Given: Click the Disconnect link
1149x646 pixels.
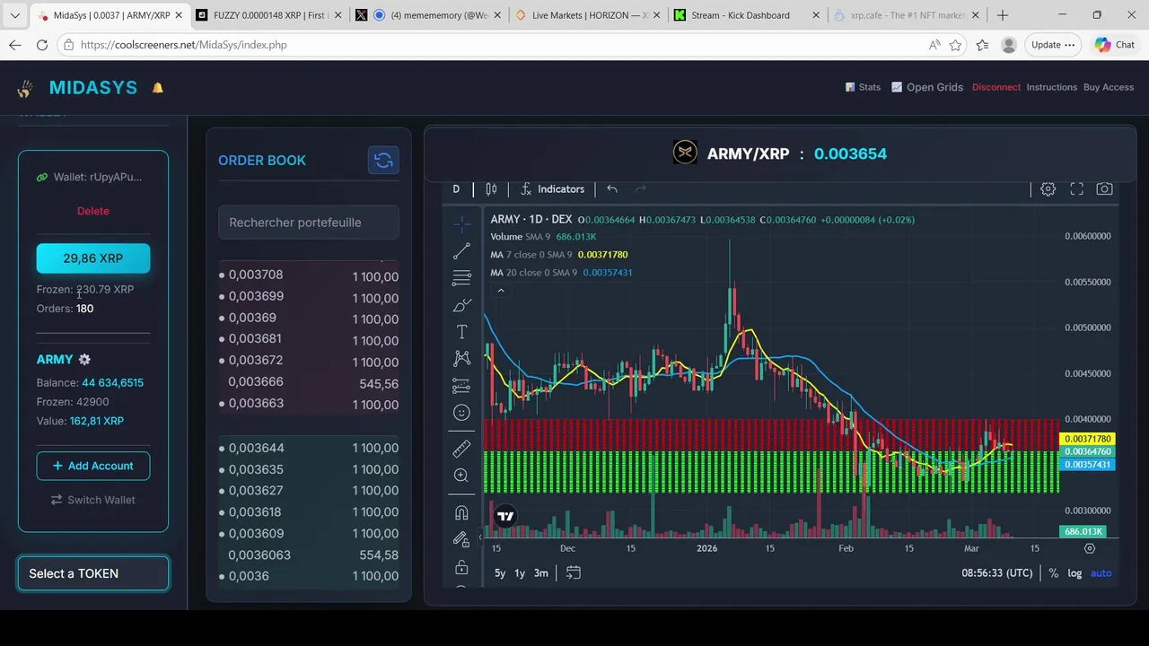Looking at the screenshot, I should point(996,87).
